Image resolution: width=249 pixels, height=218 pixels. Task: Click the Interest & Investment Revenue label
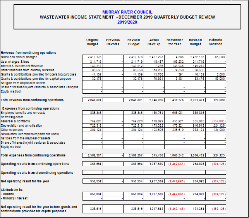(22, 66)
